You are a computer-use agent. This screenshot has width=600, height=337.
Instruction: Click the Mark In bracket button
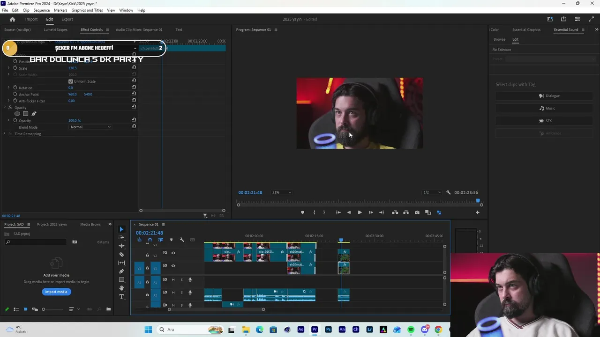[x=314, y=212]
